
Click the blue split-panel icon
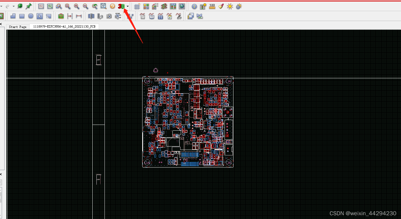[x=91, y=16]
